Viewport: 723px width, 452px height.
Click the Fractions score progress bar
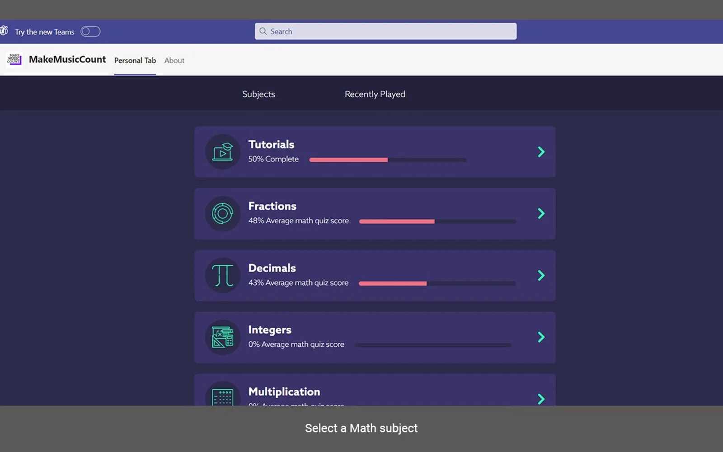click(x=437, y=221)
